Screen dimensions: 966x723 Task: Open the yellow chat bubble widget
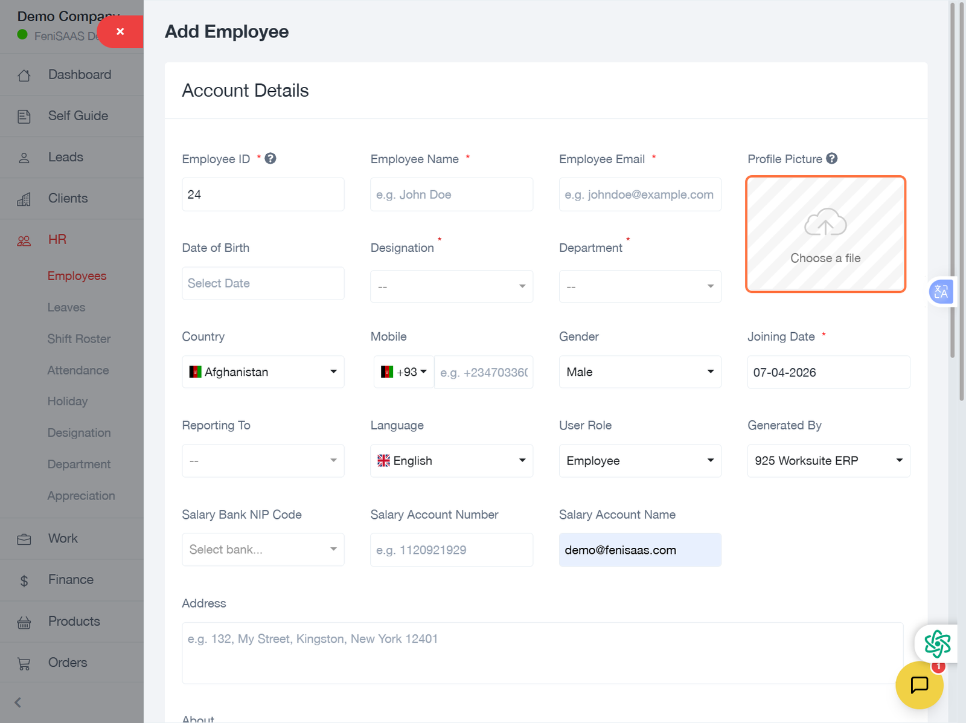(x=919, y=685)
